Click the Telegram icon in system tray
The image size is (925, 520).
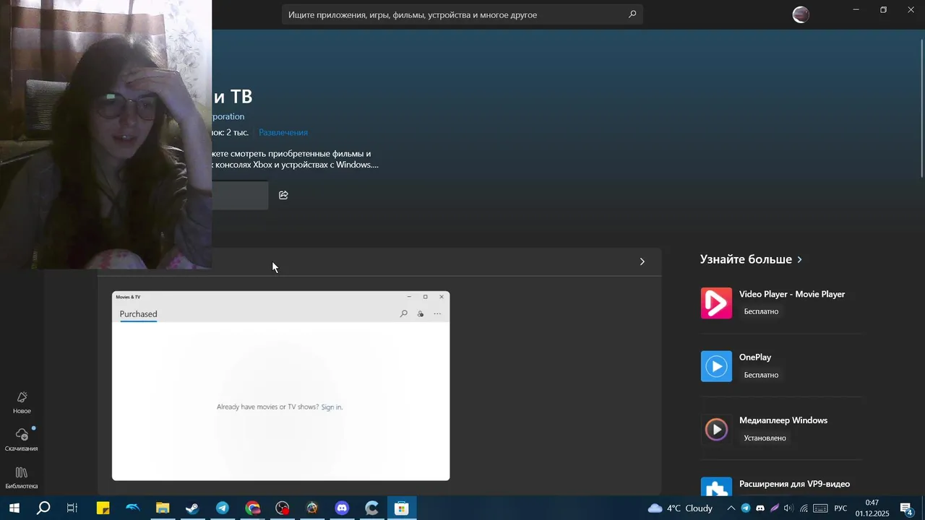[x=746, y=508]
